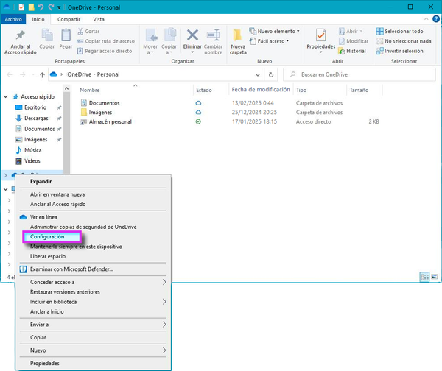442x371 pixels.
Task: Open the Archivo tab
Action: [x=13, y=19]
